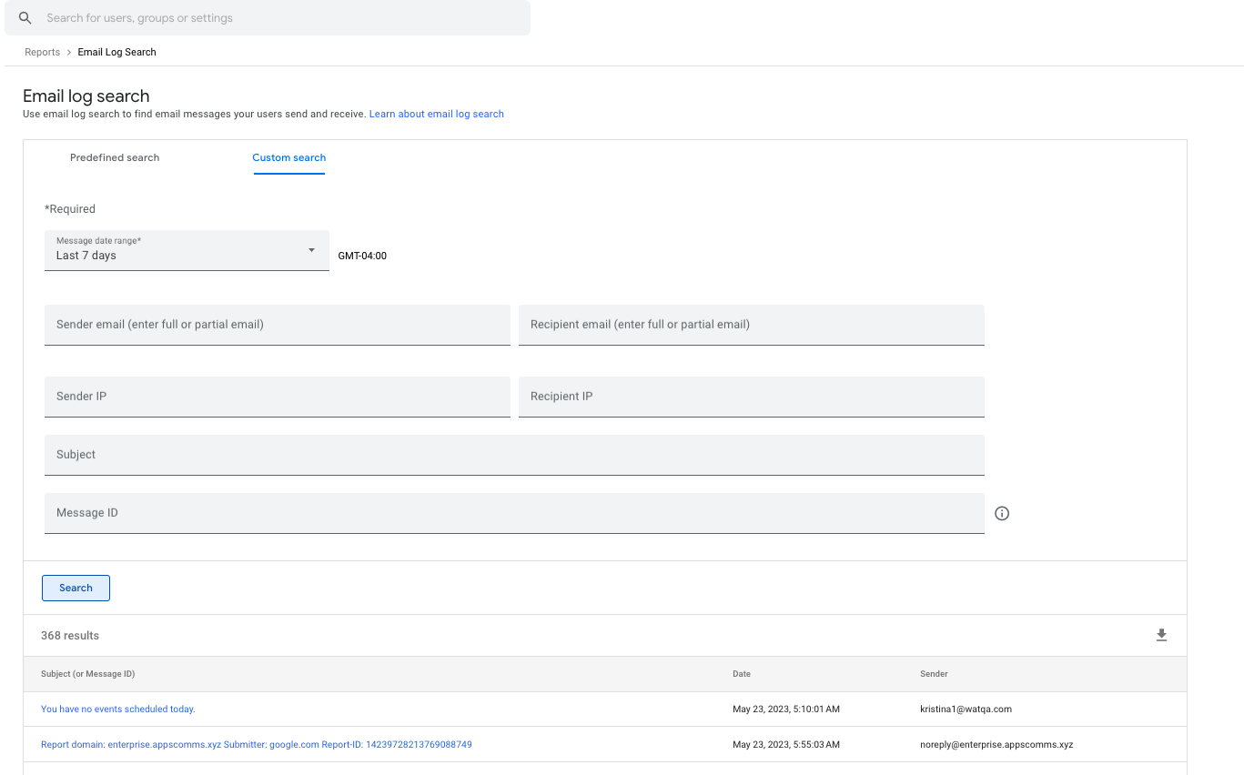Image resolution: width=1244 pixels, height=775 pixels.
Task: Click the date May 23, 2023, 5:10:01 AM
Action: click(x=786, y=709)
